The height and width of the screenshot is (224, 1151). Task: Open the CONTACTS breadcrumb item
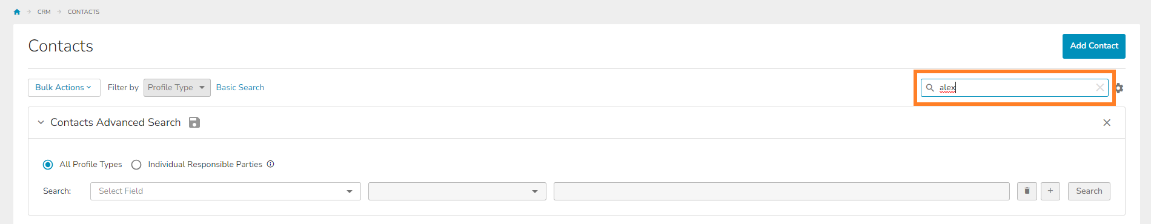point(84,12)
